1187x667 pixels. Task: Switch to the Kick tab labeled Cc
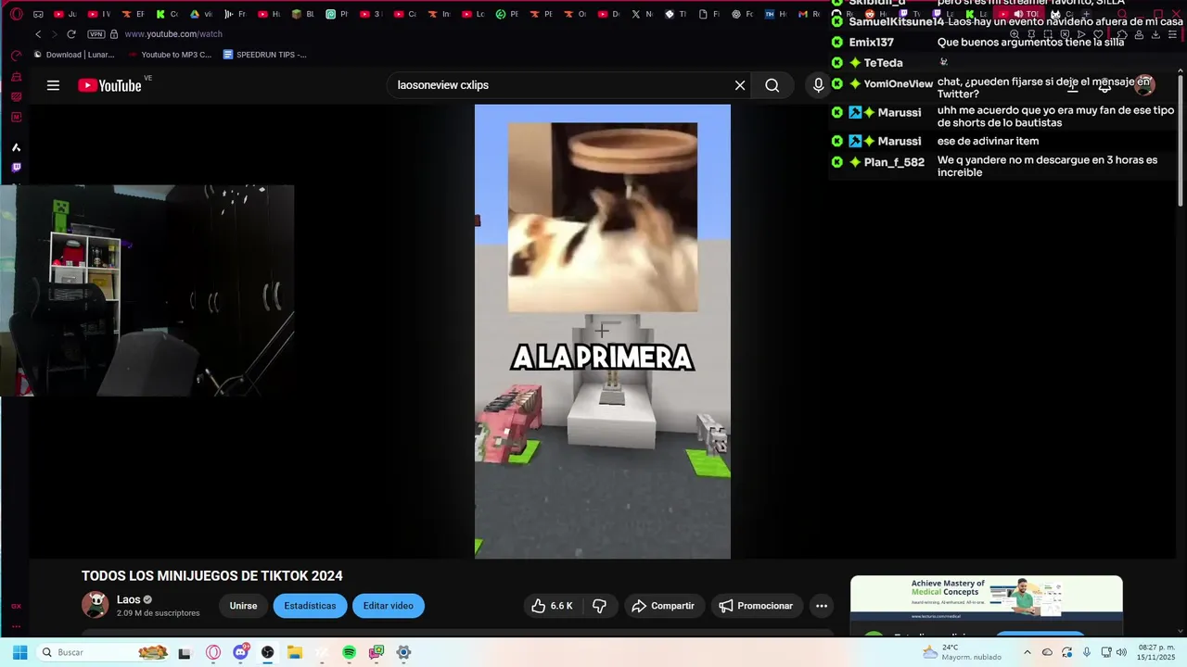tap(167, 15)
